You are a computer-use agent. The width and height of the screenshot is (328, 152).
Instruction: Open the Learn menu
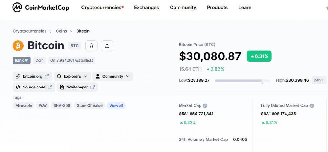pyautogui.click(x=245, y=8)
